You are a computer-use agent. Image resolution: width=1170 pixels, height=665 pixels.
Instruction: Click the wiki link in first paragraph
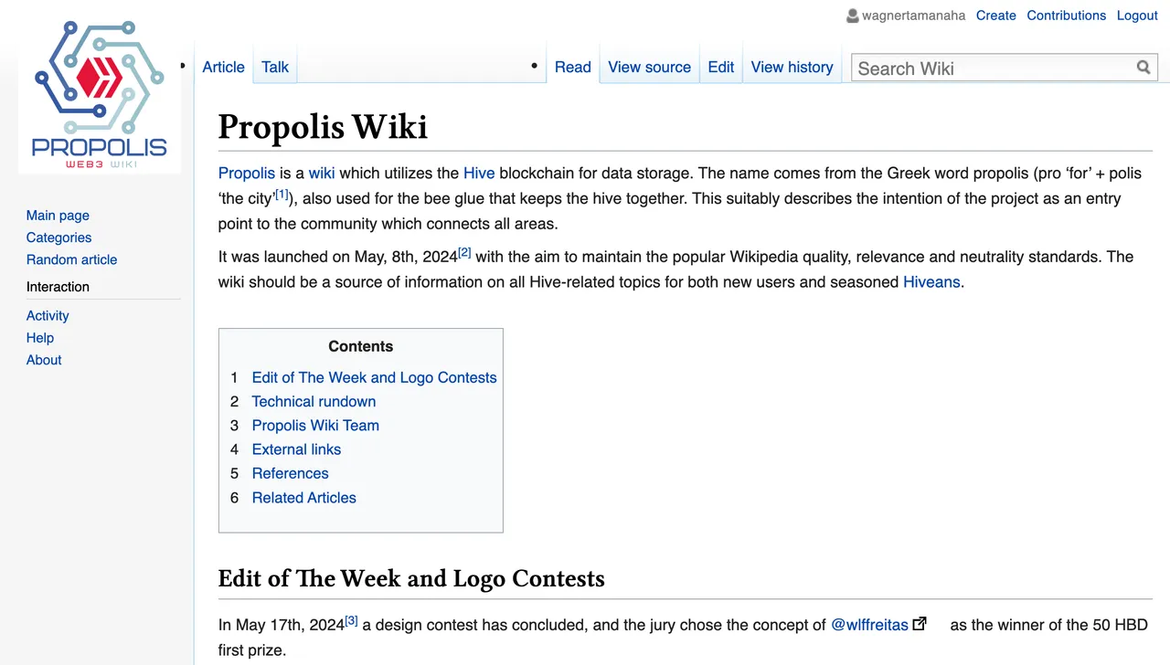pyautogui.click(x=322, y=174)
